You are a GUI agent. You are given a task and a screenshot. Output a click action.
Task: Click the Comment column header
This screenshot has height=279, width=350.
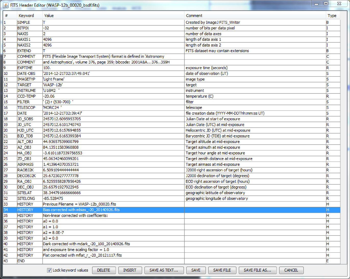pyautogui.click(x=194, y=16)
